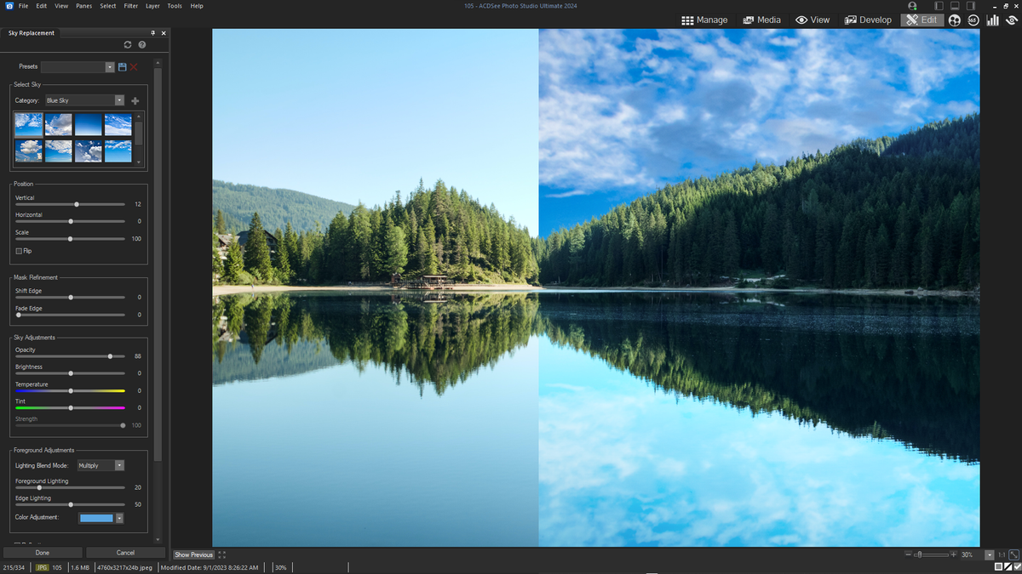Click the Show Previous button

point(193,554)
